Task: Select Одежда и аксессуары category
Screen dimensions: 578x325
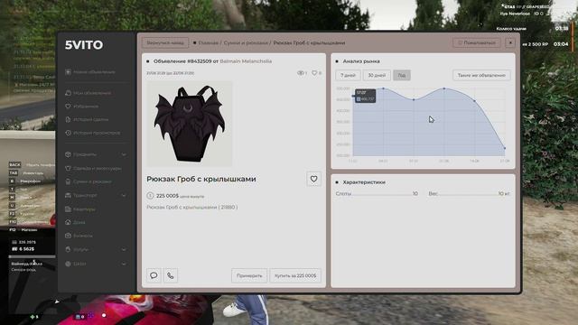Action: (x=93, y=169)
